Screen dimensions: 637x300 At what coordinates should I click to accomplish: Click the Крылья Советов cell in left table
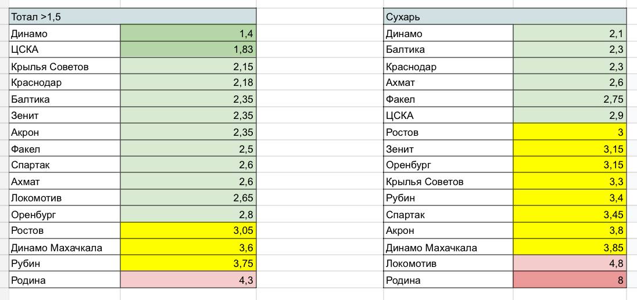65,67
